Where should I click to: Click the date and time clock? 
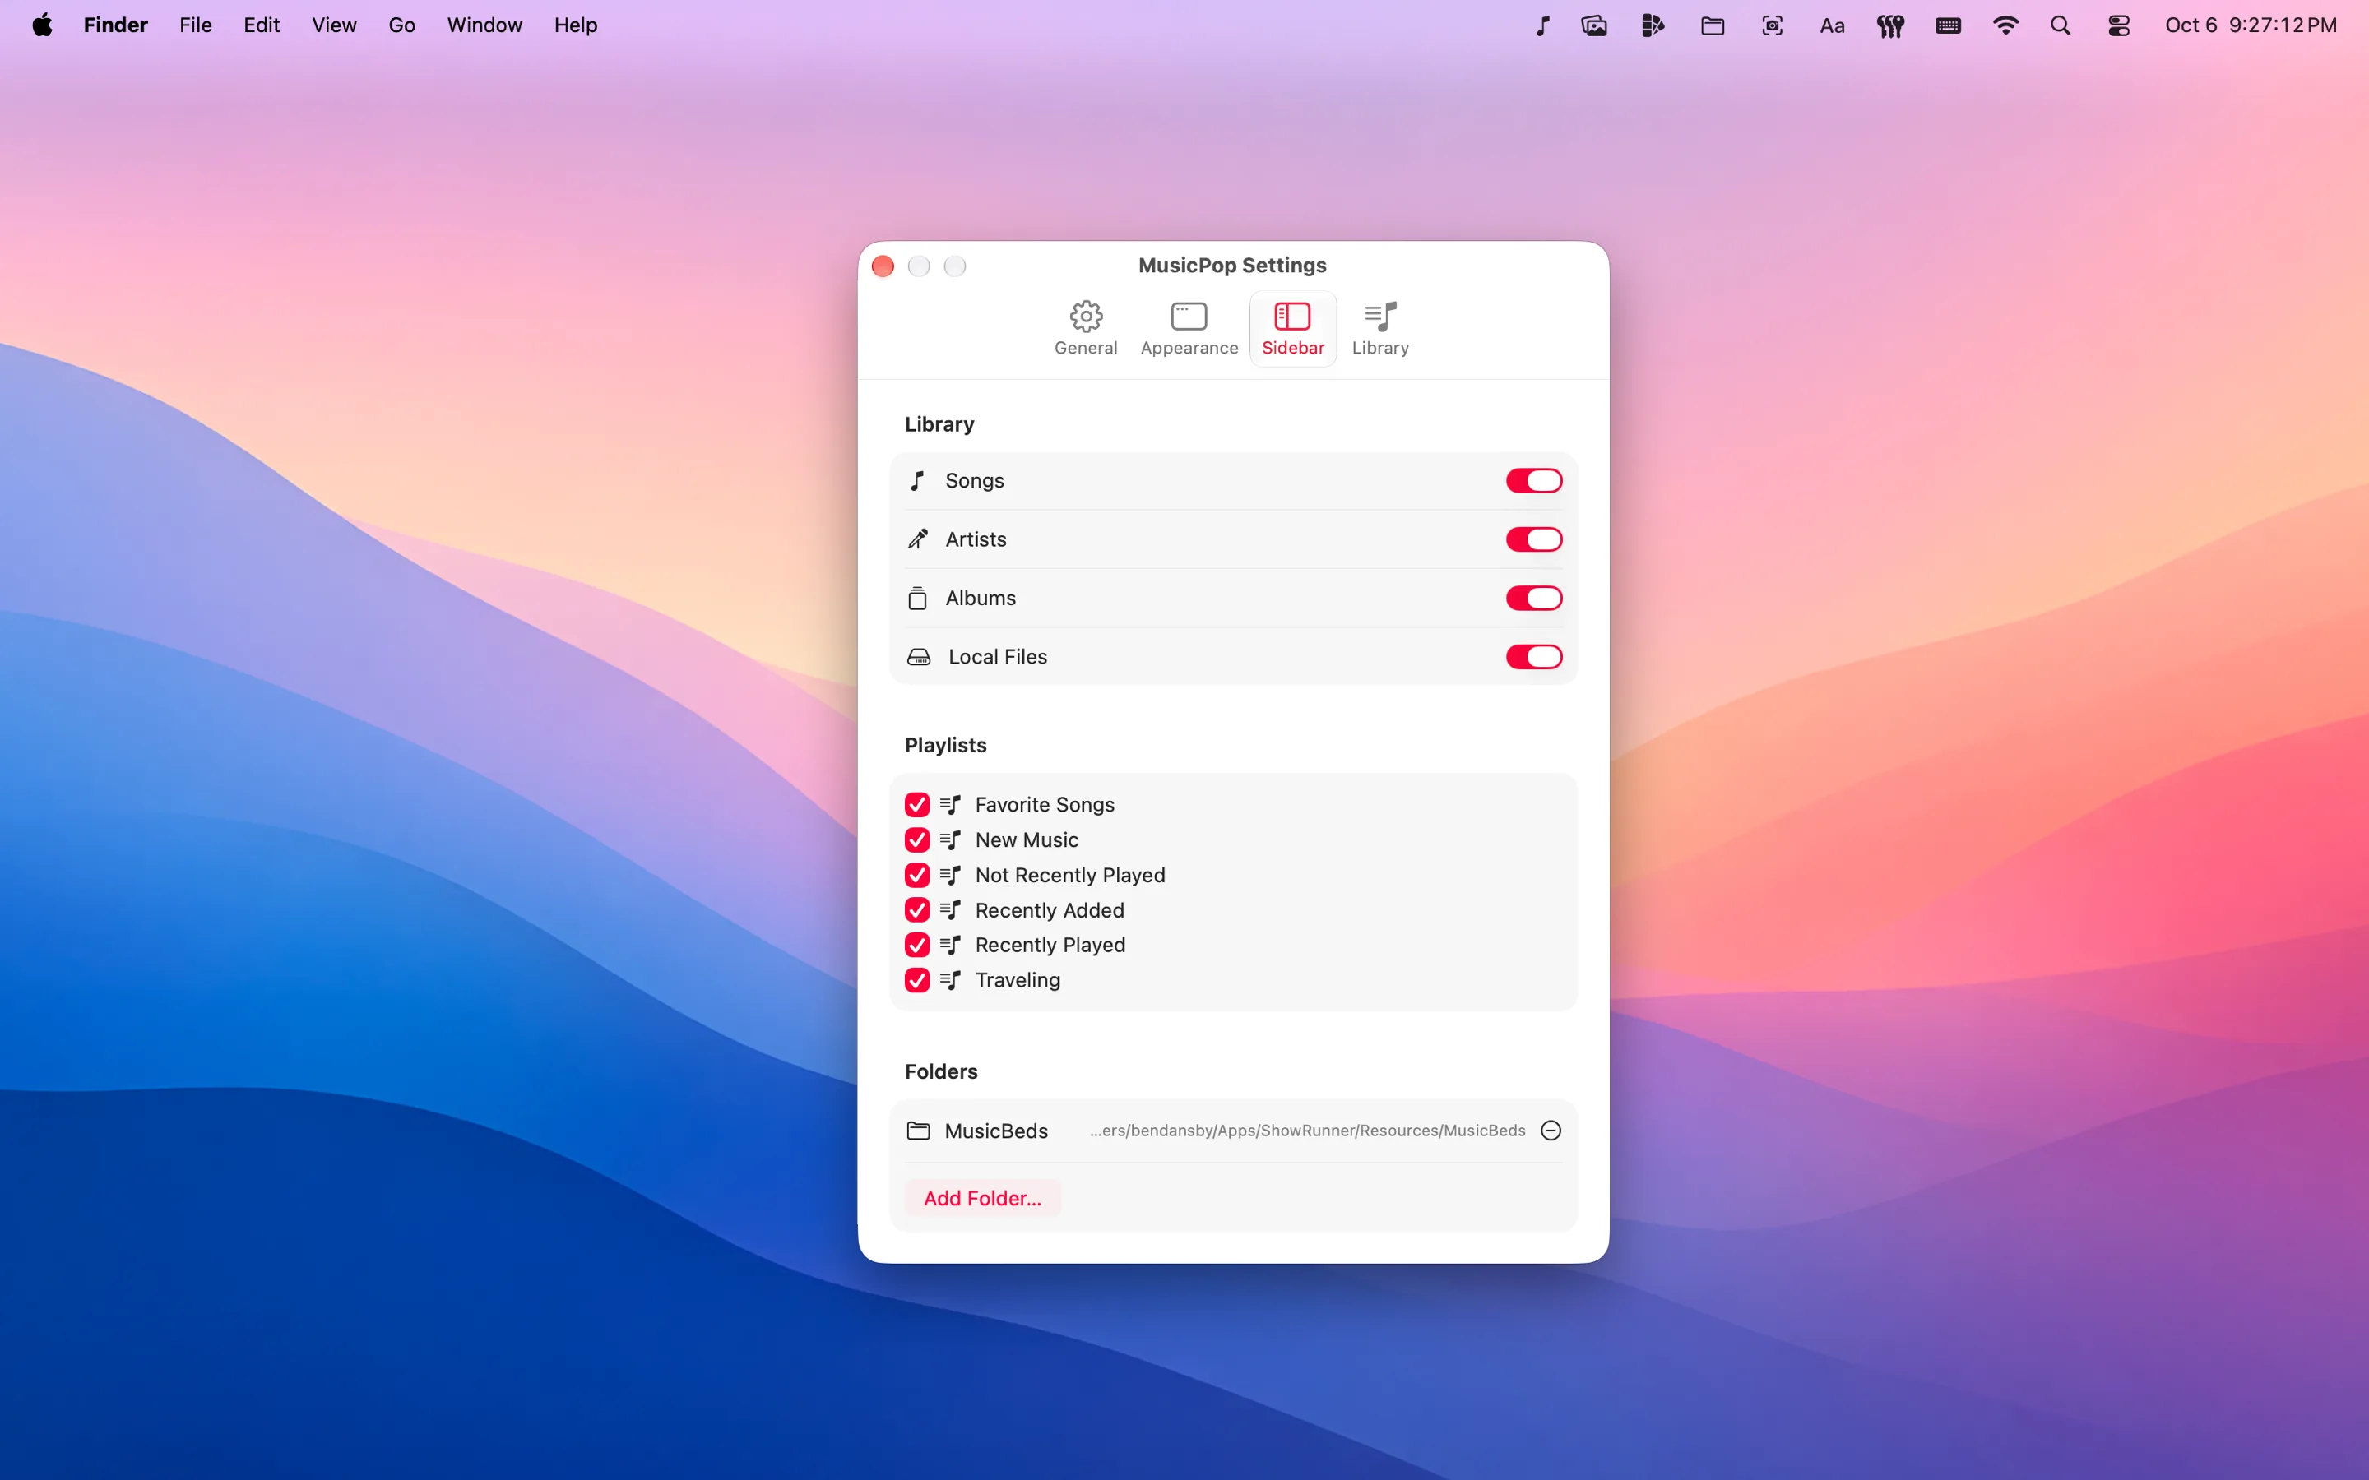[x=2251, y=25]
